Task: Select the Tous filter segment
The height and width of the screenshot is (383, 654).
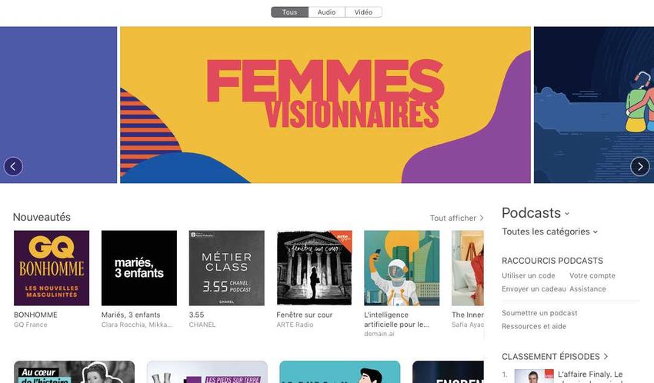Action: pyautogui.click(x=290, y=12)
